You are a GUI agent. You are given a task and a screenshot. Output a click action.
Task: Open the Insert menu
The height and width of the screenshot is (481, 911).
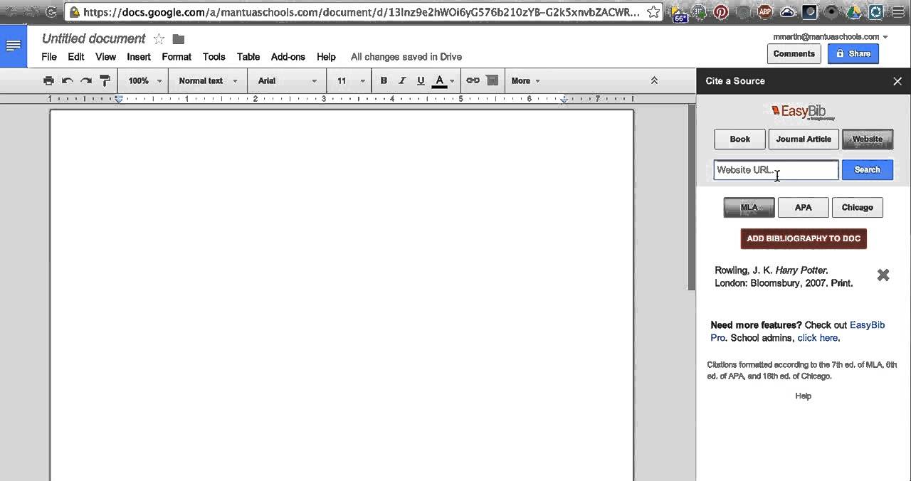(x=139, y=57)
